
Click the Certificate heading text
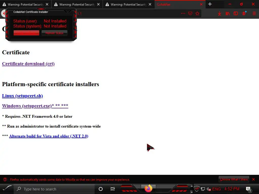coord(16,52)
